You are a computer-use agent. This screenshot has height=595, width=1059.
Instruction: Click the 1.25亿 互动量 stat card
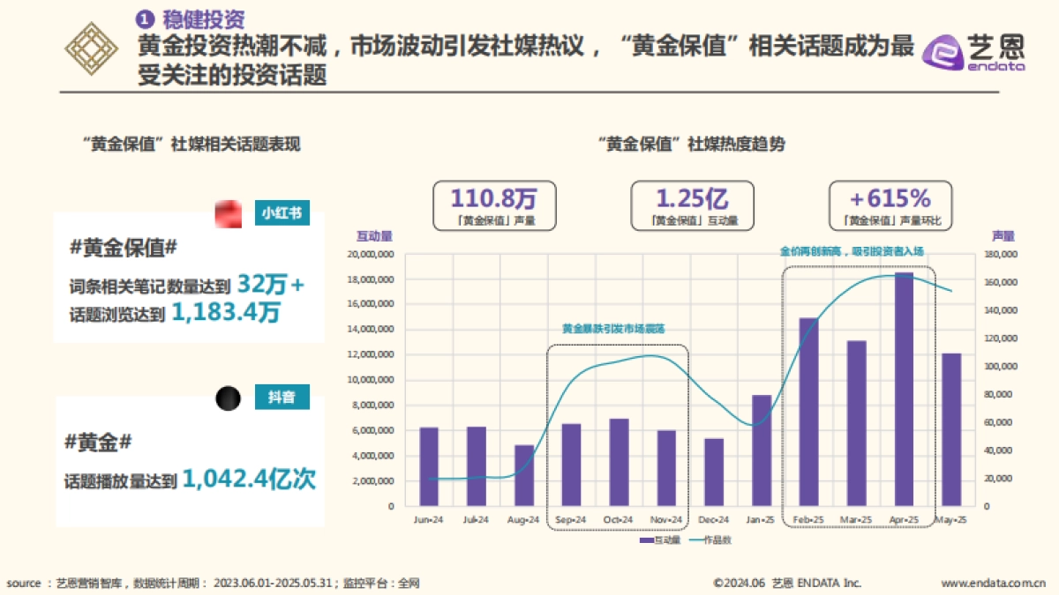pyautogui.click(x=692, y=204)
